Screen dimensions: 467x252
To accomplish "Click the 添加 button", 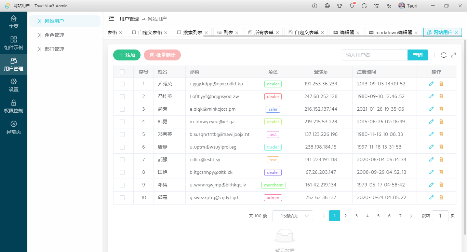I will 127,55.
